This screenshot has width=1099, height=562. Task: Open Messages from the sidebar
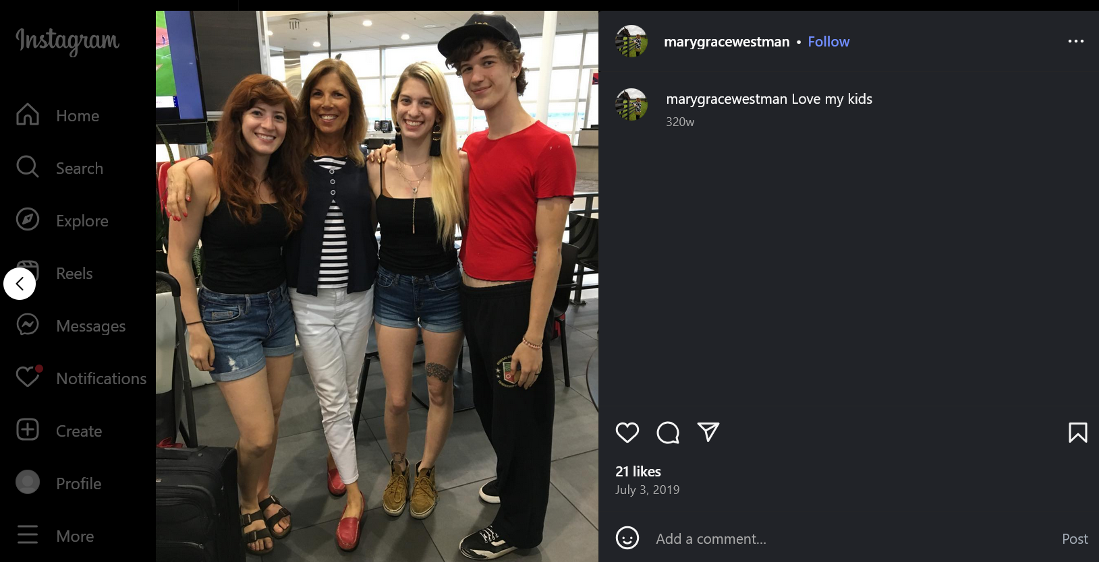[70, 325]
